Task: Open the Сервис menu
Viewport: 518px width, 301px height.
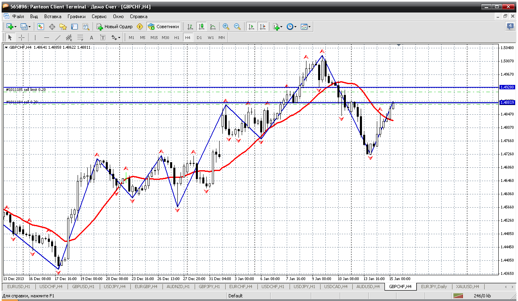Action: tap(99, 16)
